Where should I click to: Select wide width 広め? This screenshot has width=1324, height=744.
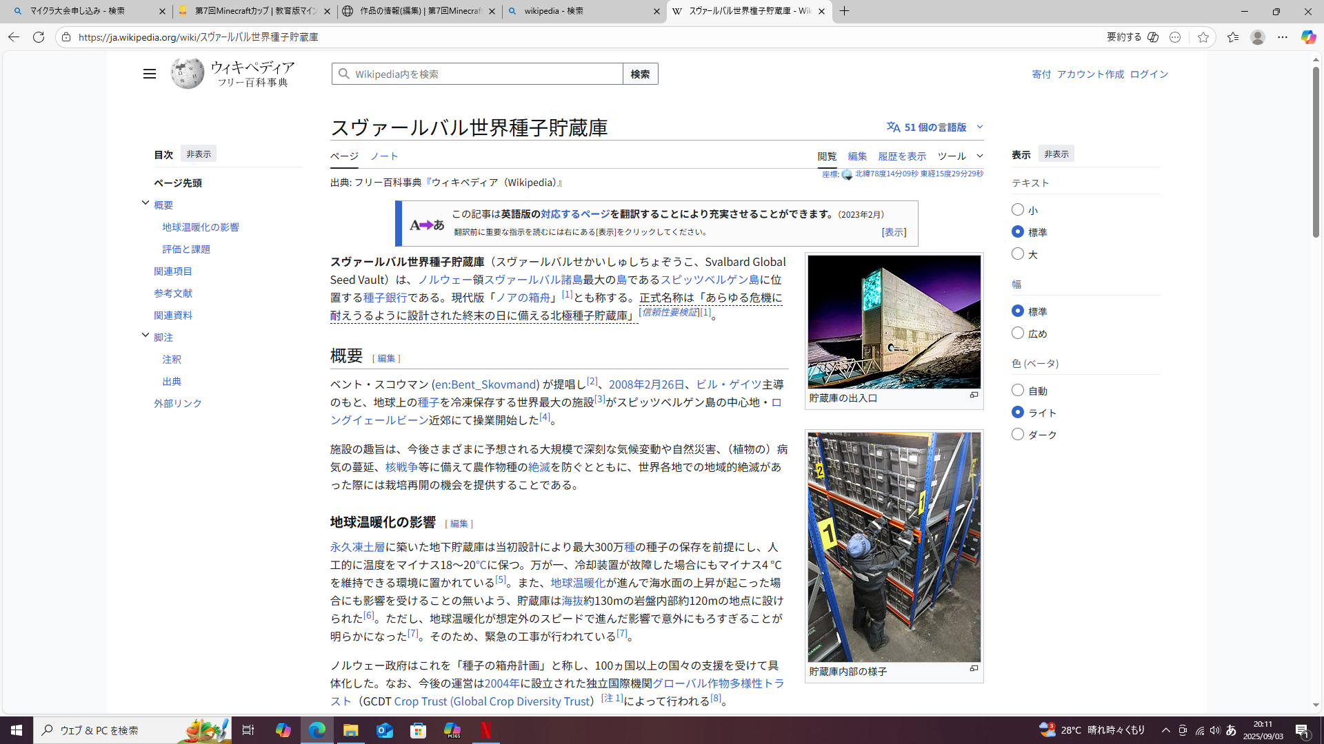1018,333
